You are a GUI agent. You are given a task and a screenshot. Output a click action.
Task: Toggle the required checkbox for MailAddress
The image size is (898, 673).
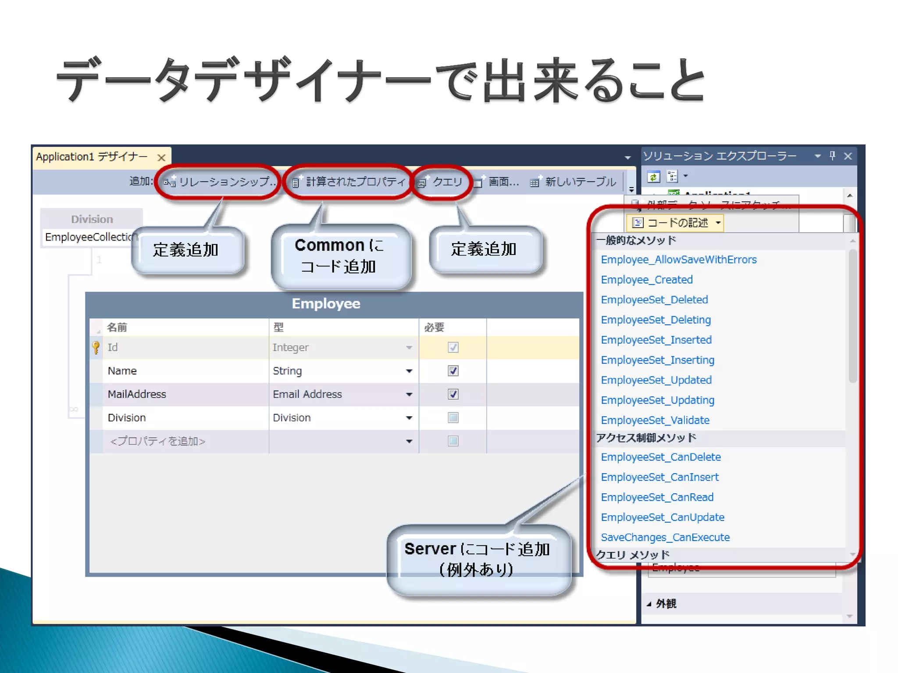pyautogui.click(x=453, y=394)
